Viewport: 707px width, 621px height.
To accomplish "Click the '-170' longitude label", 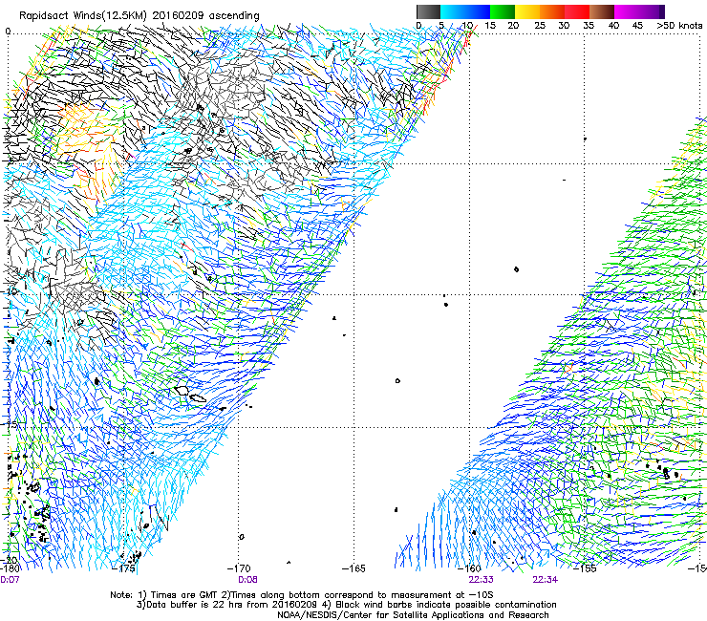I will [x=240, y=568].
